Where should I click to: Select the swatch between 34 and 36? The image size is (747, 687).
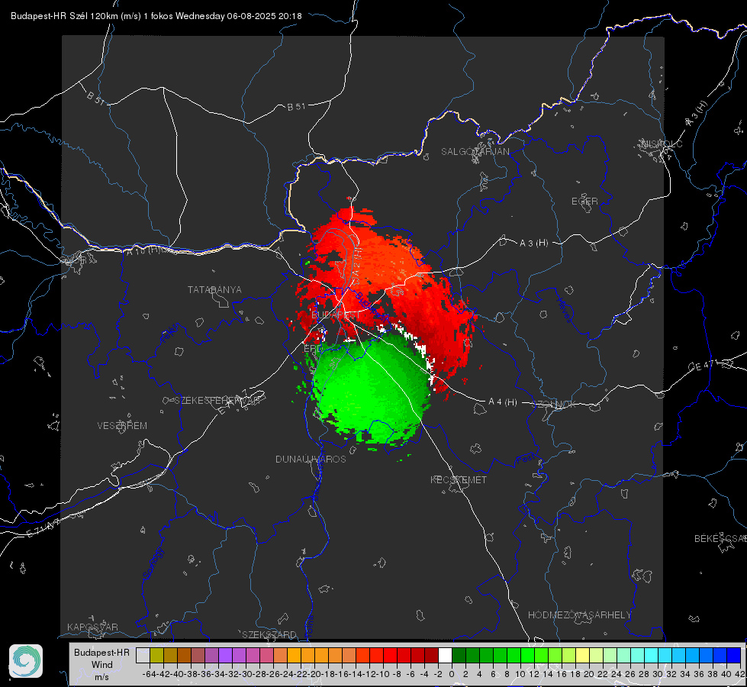[692, 655]
